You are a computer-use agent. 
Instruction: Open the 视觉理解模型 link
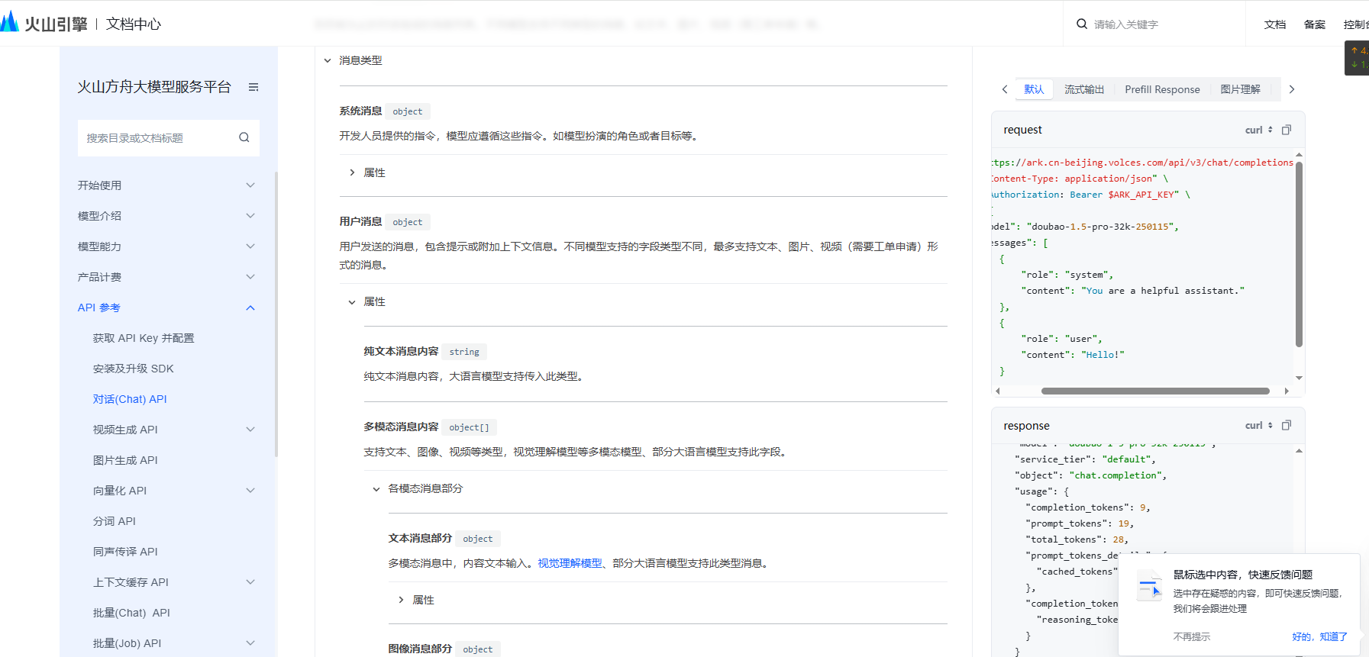570,563
